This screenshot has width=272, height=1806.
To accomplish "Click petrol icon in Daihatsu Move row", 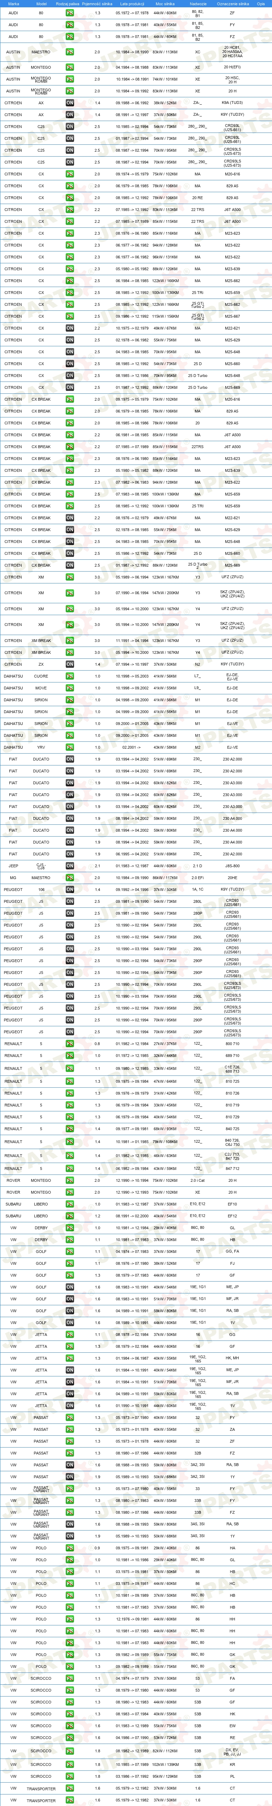I will coord(70,688).
